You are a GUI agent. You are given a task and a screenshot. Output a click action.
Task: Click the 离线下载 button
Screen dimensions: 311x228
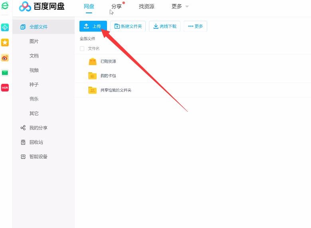(164, 26)
